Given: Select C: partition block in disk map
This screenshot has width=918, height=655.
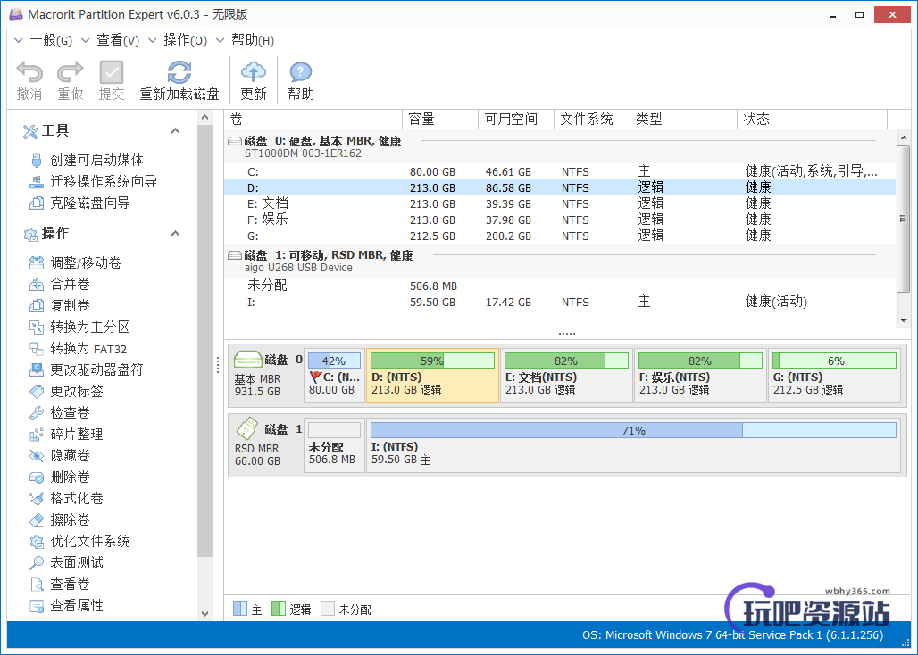Looking at the screenshot, I should 334,376.
